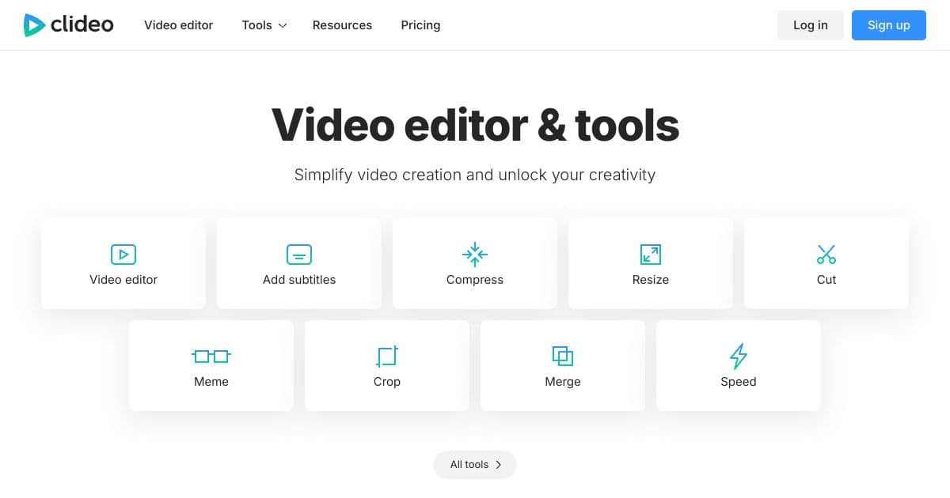Select the Resize tool icon
The height and width of the screenshot is (498, 950).
(x=650, y=255)
